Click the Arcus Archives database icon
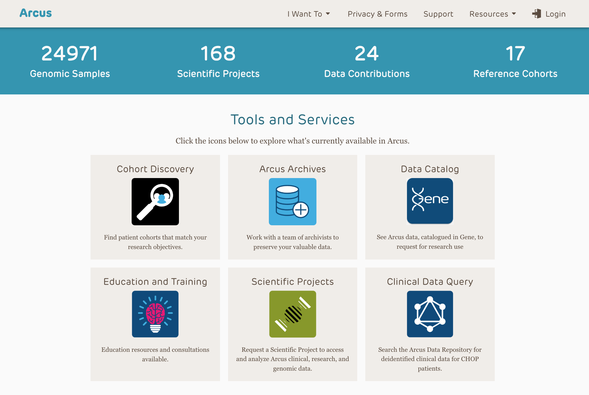This screenshot has height=395, width=589. pos(292,202)
